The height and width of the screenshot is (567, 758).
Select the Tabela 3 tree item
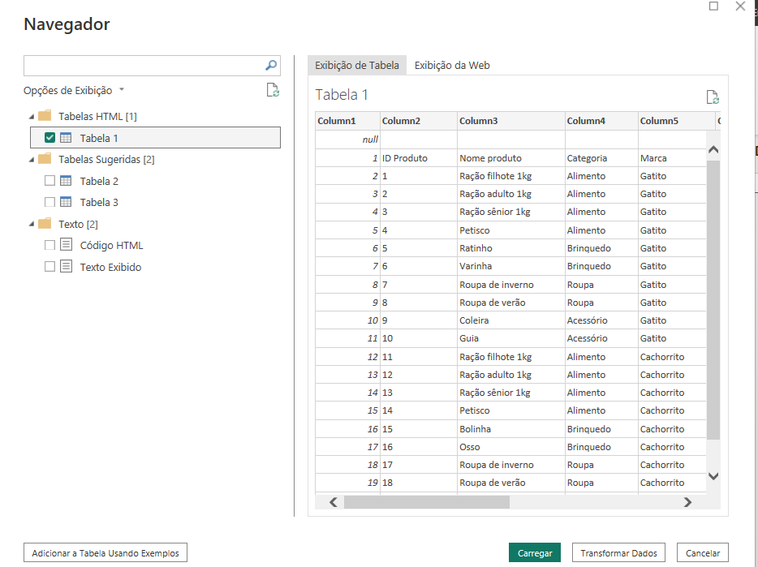click(99, 202)
